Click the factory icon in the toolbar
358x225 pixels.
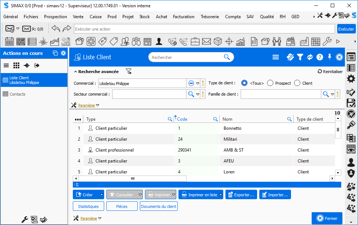pyautogui.click(x=304, y=41)
